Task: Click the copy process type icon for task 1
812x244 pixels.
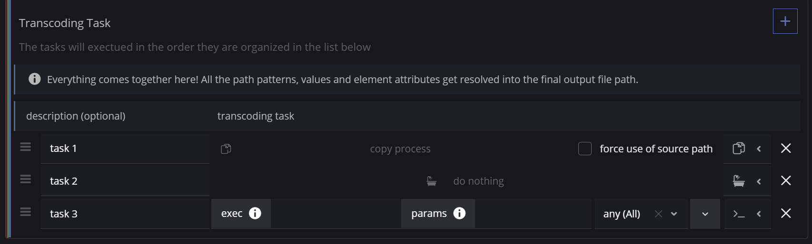Action: point(738,149)
